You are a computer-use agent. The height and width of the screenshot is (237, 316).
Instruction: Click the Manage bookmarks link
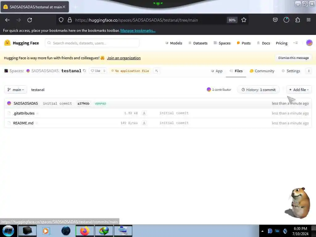pyautogui.click(x=138, y=31)
